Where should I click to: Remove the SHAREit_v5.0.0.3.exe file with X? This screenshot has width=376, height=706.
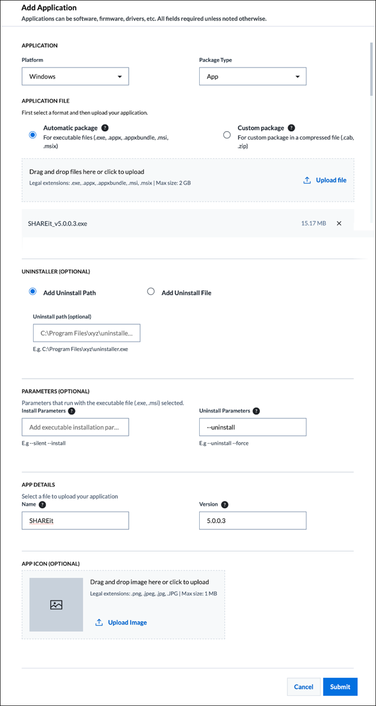pos(339,223)
